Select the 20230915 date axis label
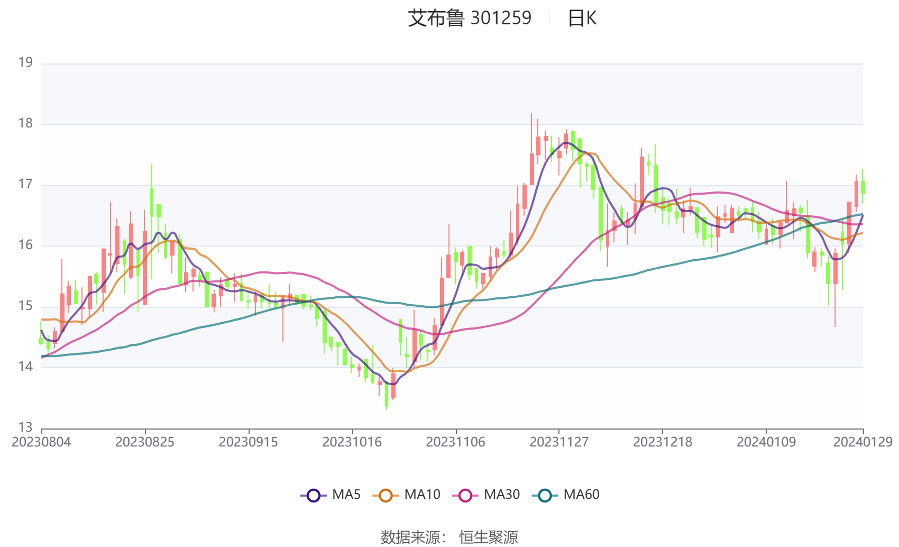The image size is (899, 547). (249, 442)
